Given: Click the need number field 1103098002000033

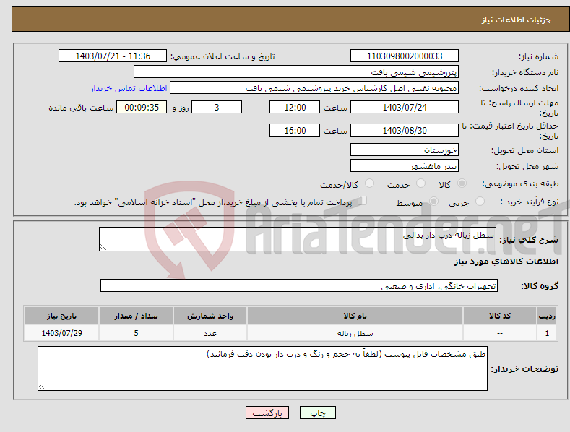Looking at the screenshot, I should (405, 56).
